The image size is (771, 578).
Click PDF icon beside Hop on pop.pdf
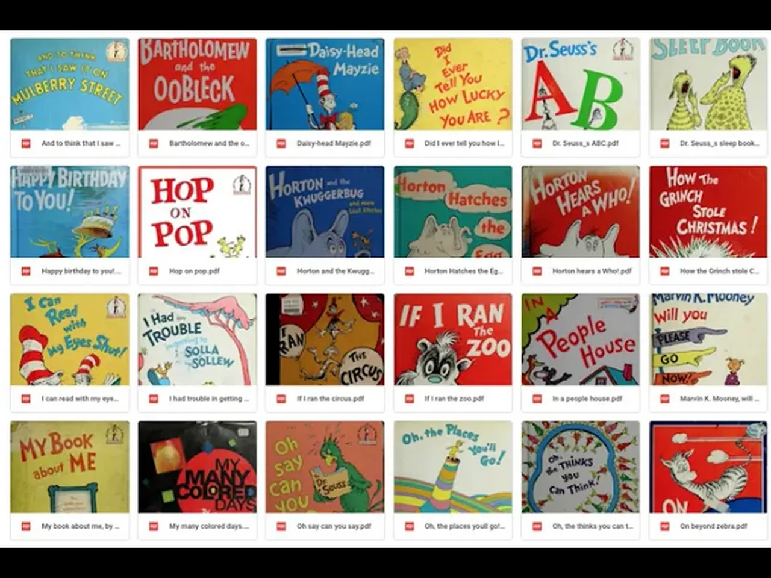[154, 271]
